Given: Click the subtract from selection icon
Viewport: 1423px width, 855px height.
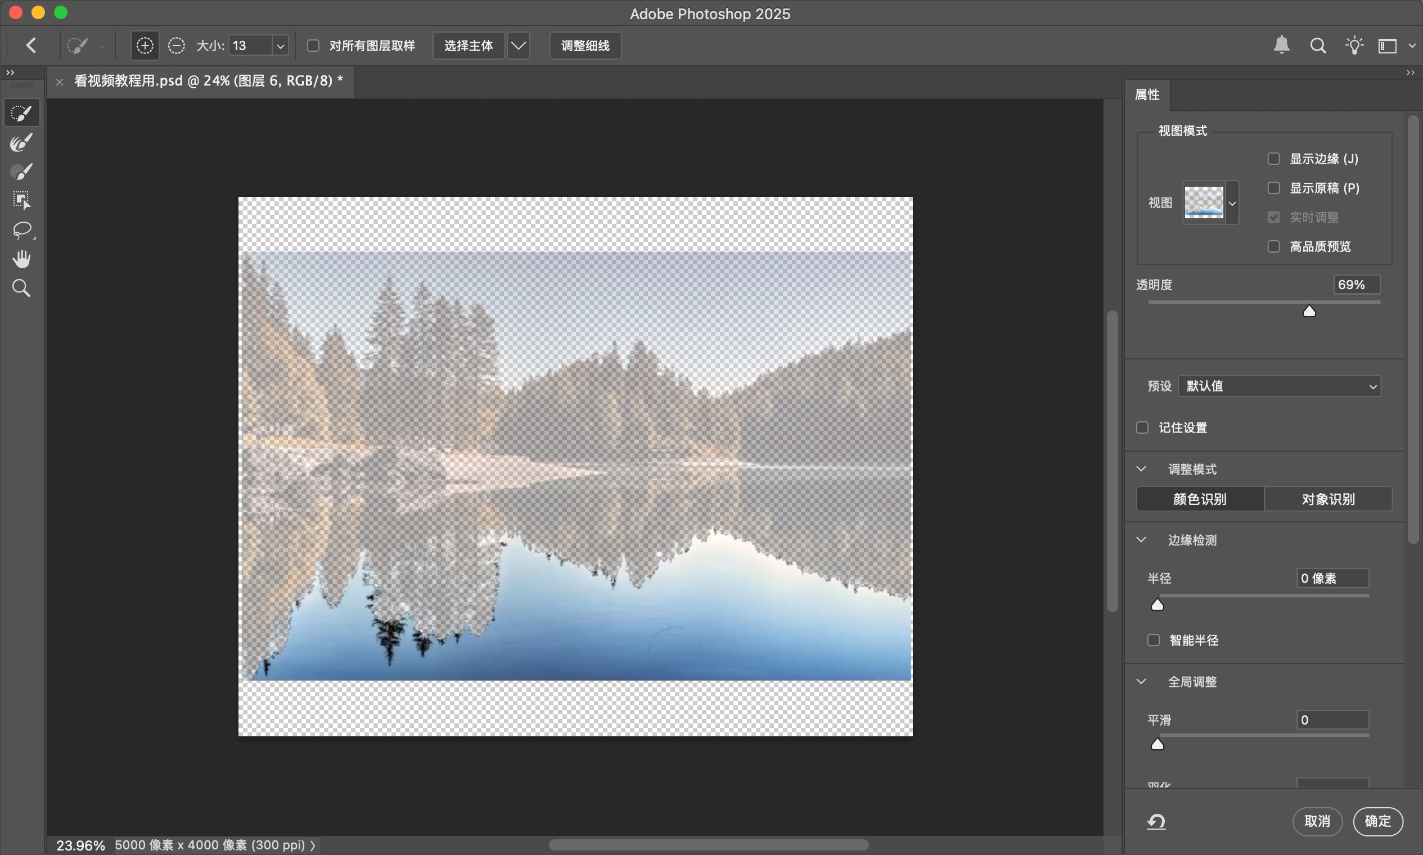Looking at the screenshot, I should 176,46.
